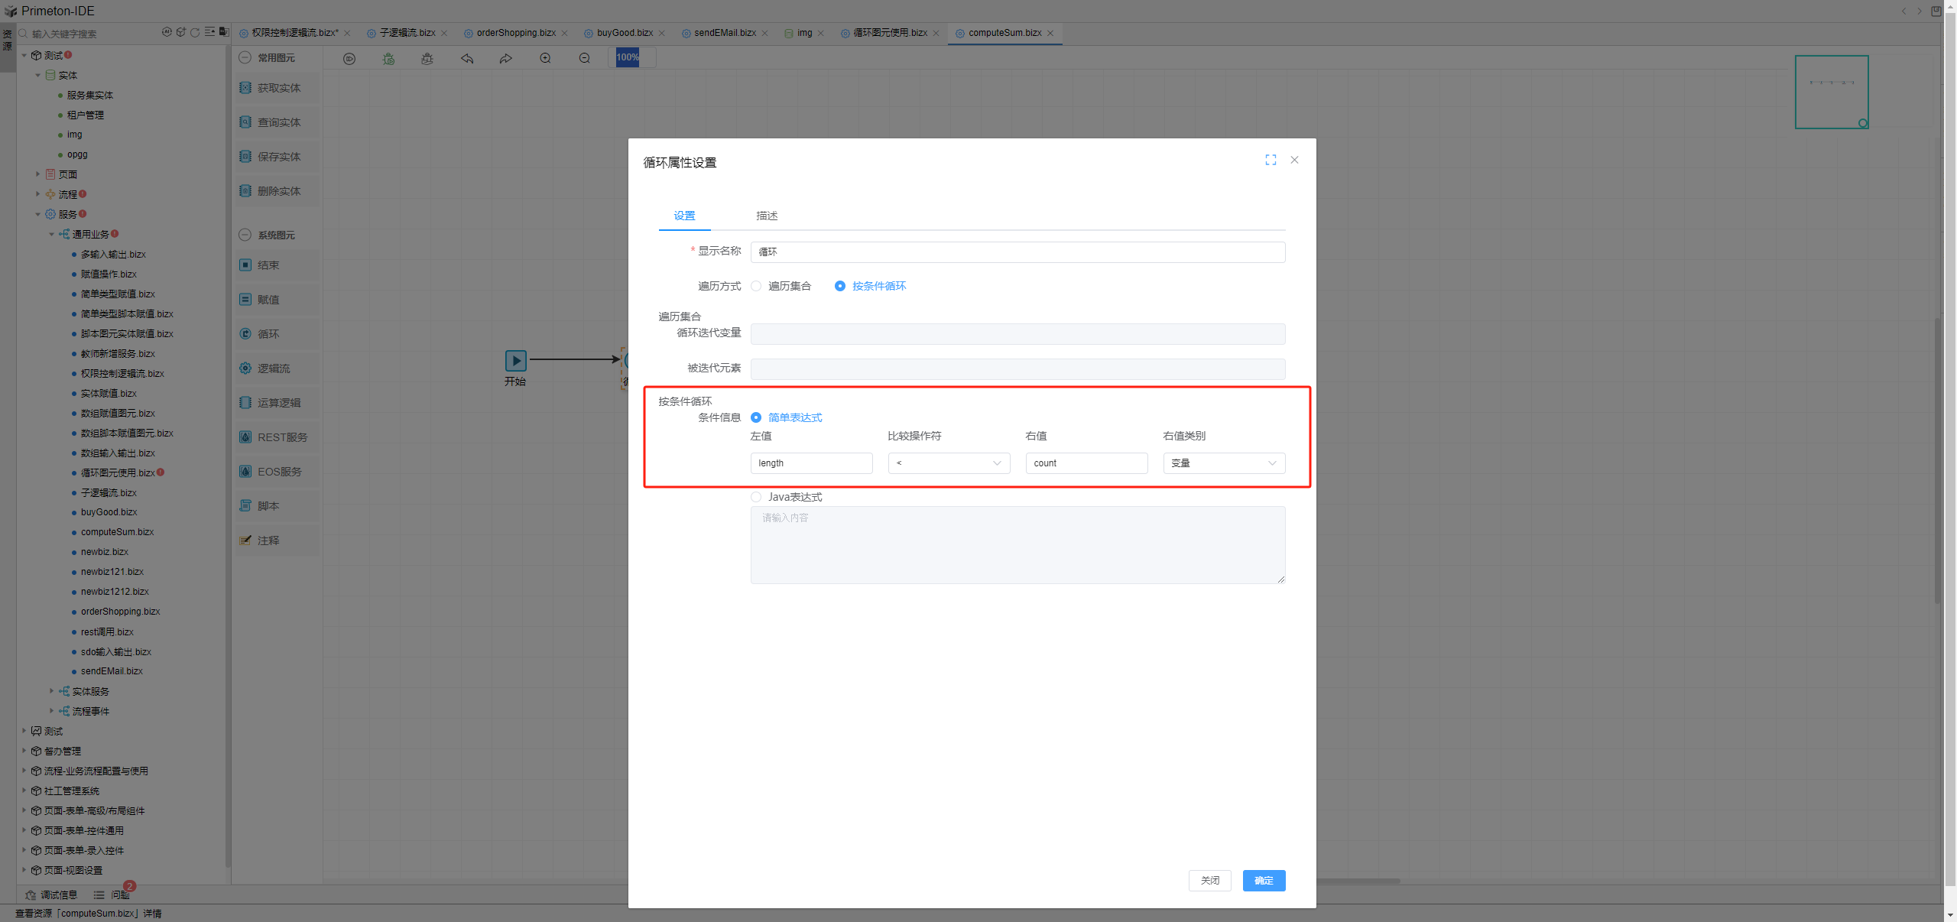Click the 确定 confirm button
The height and width of the screenshot is (922, 1957).
[1263, 881]
